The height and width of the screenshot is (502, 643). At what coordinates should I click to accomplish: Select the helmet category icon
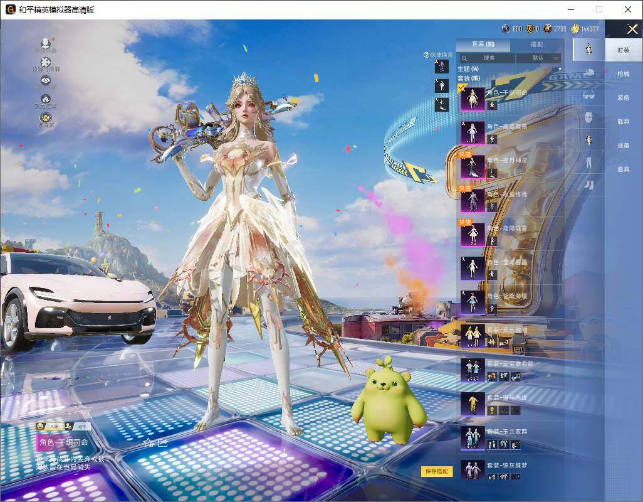point(589,73)
